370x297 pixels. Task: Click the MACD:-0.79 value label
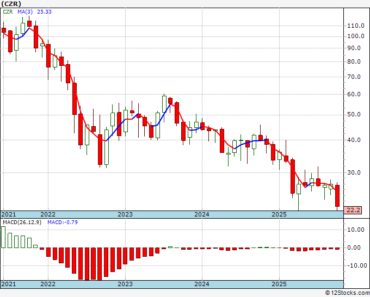[63, 222]
